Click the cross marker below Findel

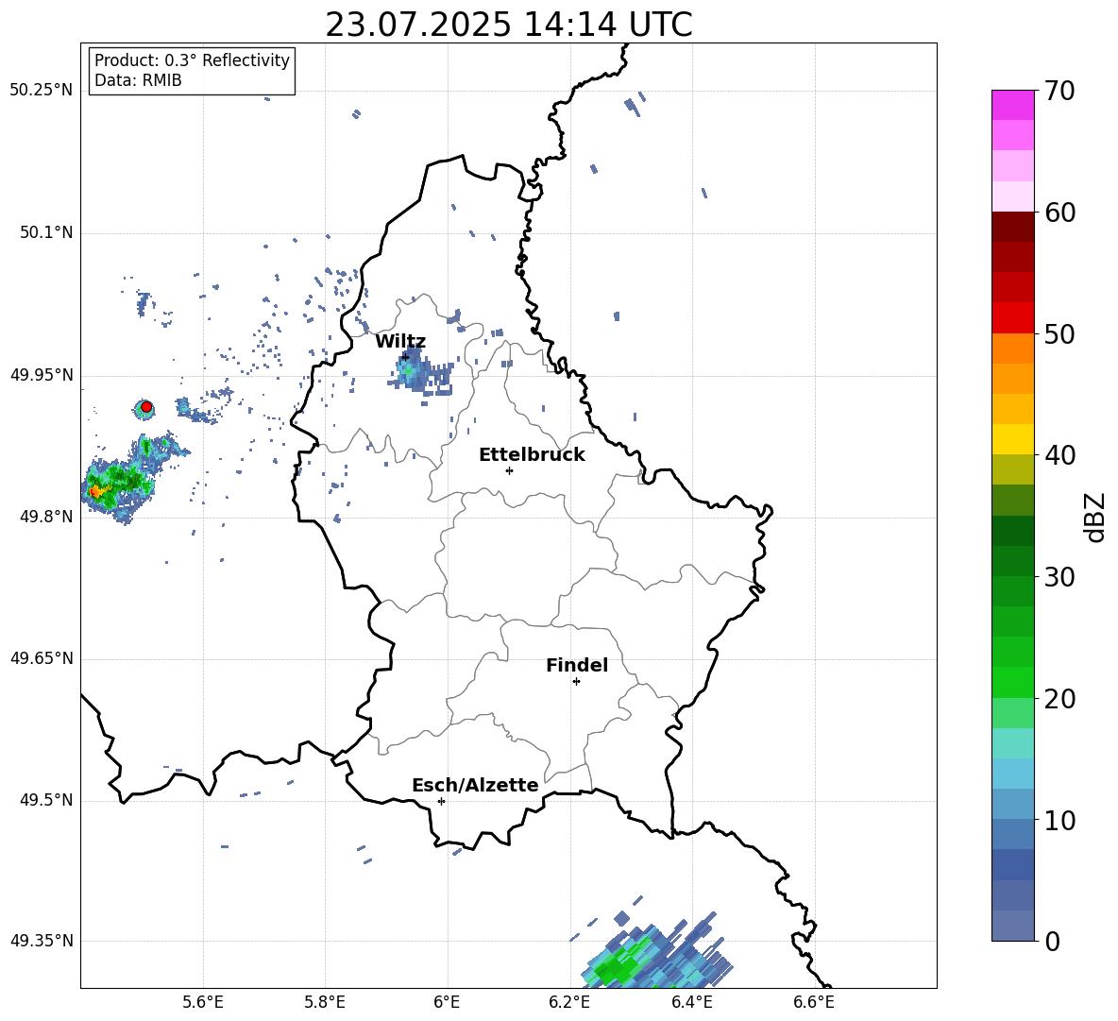tap(576, 682)
